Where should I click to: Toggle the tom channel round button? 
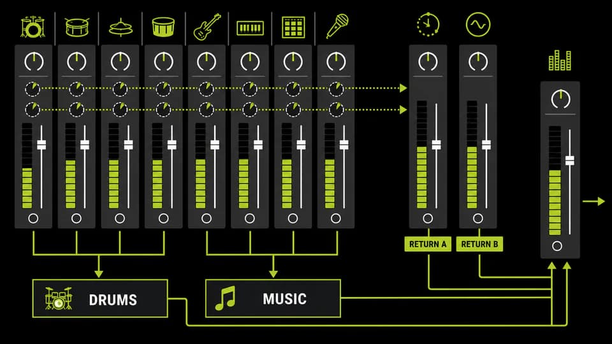coord(164,219)
